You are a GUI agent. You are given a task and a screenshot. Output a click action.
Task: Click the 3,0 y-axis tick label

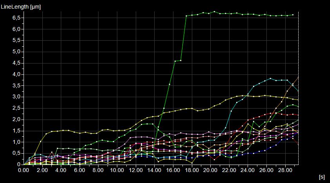coord(16,97)
